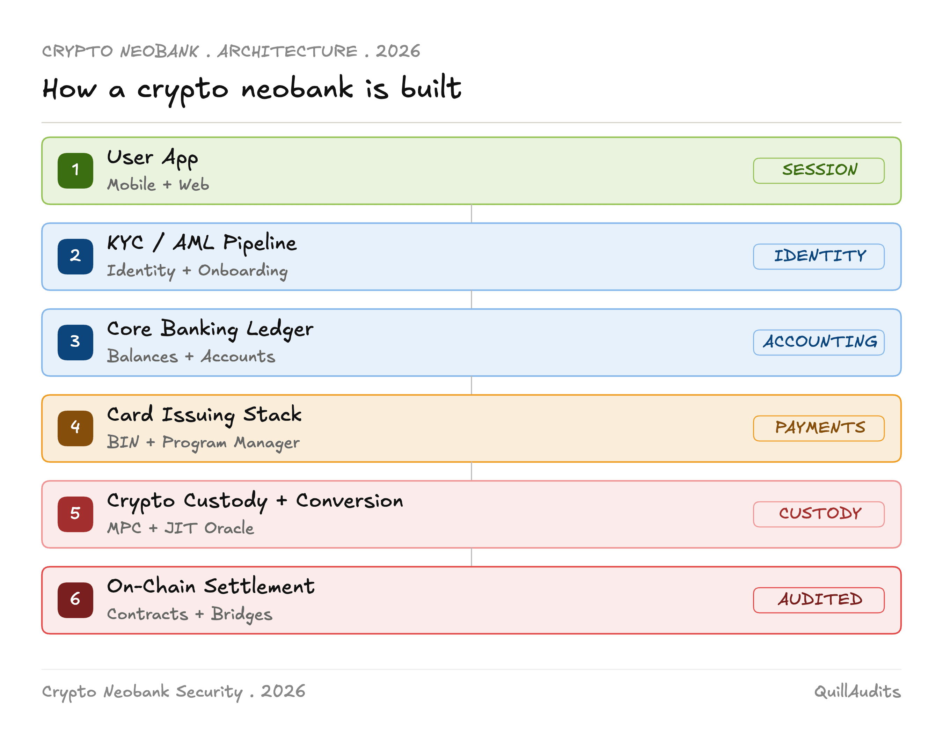Viewport: 943px width, 749px height.
Task: Click the blue number 3 badge
Action: coord(75,342)
